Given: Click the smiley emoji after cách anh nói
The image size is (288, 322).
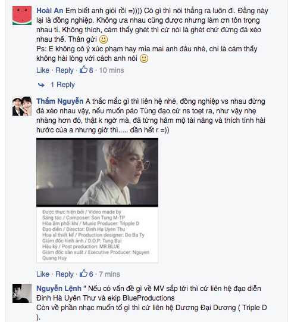Looking at the screenshot, I should pos(144,58).
